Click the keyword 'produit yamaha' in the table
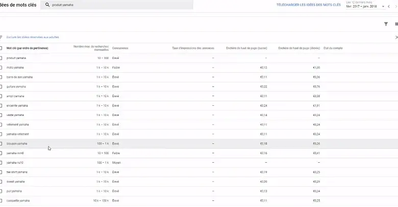The width and height of the screenshot is (398, 207). tap(16, 58)
